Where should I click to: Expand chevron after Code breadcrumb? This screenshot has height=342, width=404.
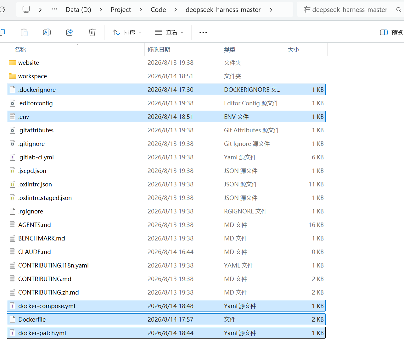[x=176, y=10]
